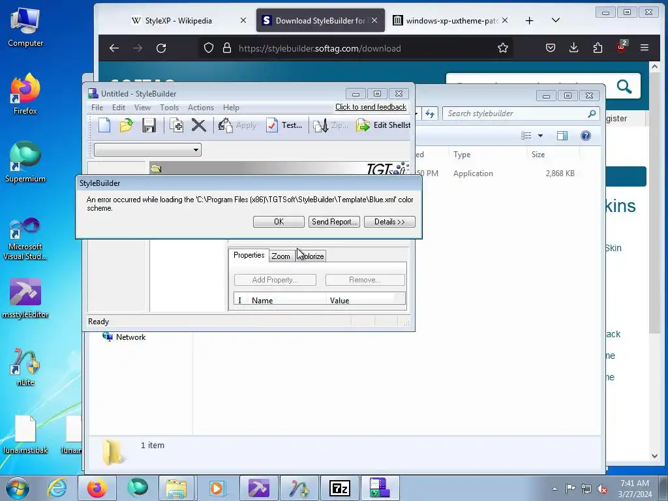Open the msstyleEditor desktop icon
Image resolution: width=668 pixels, height=501 pixels.
pos(25,298)
